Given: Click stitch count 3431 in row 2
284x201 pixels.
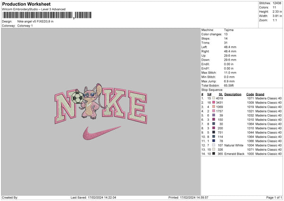Looking at the screenshot, I should (x=219, y=103).
